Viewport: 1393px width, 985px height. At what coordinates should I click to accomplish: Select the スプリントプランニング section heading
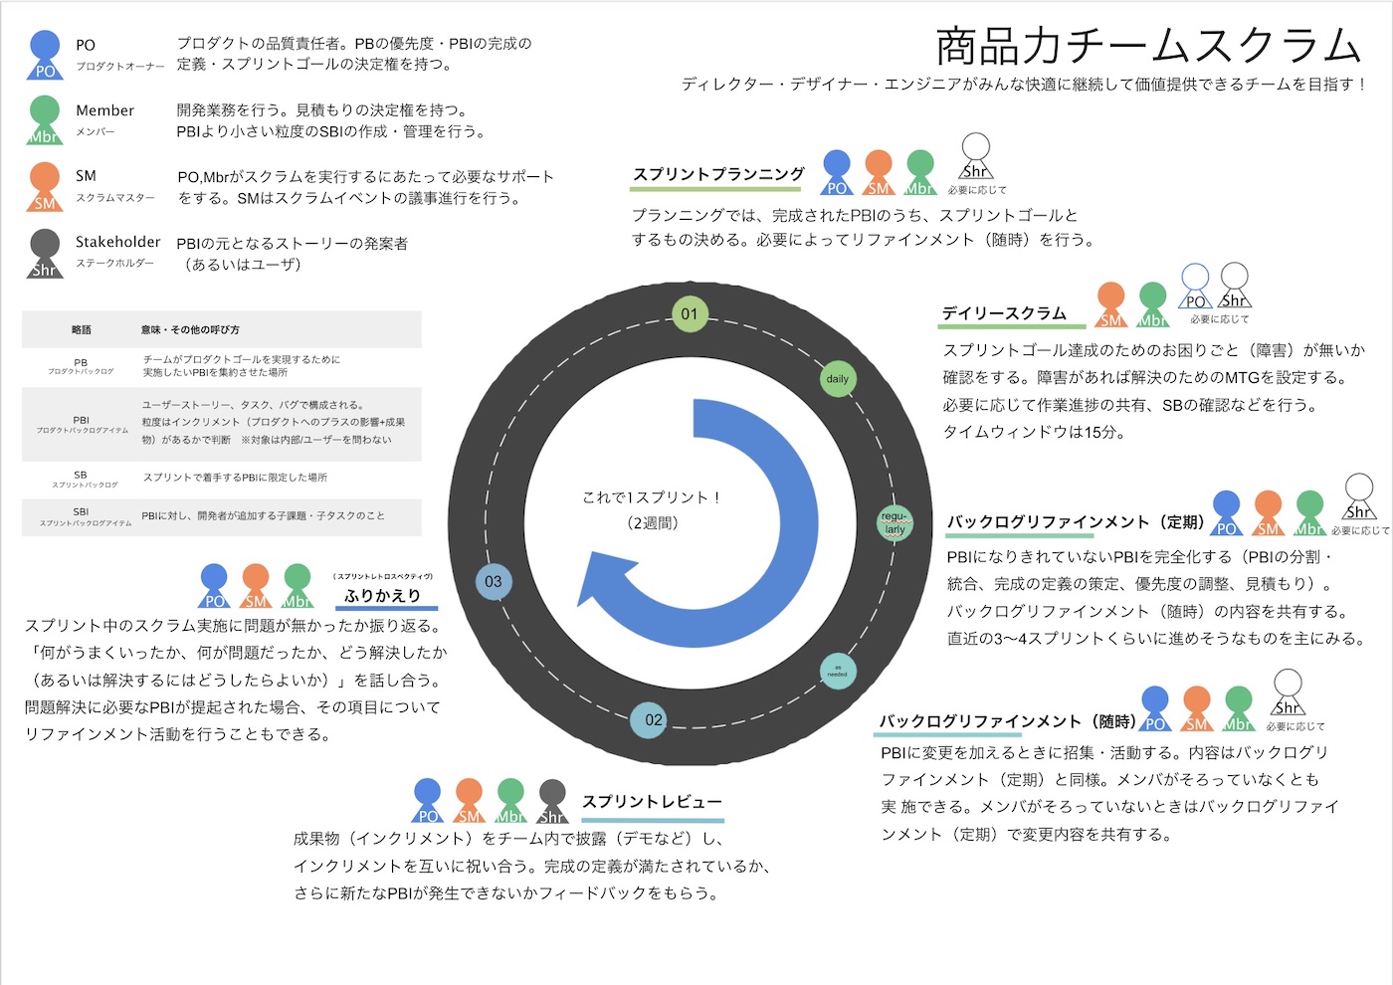coord(716,174)
